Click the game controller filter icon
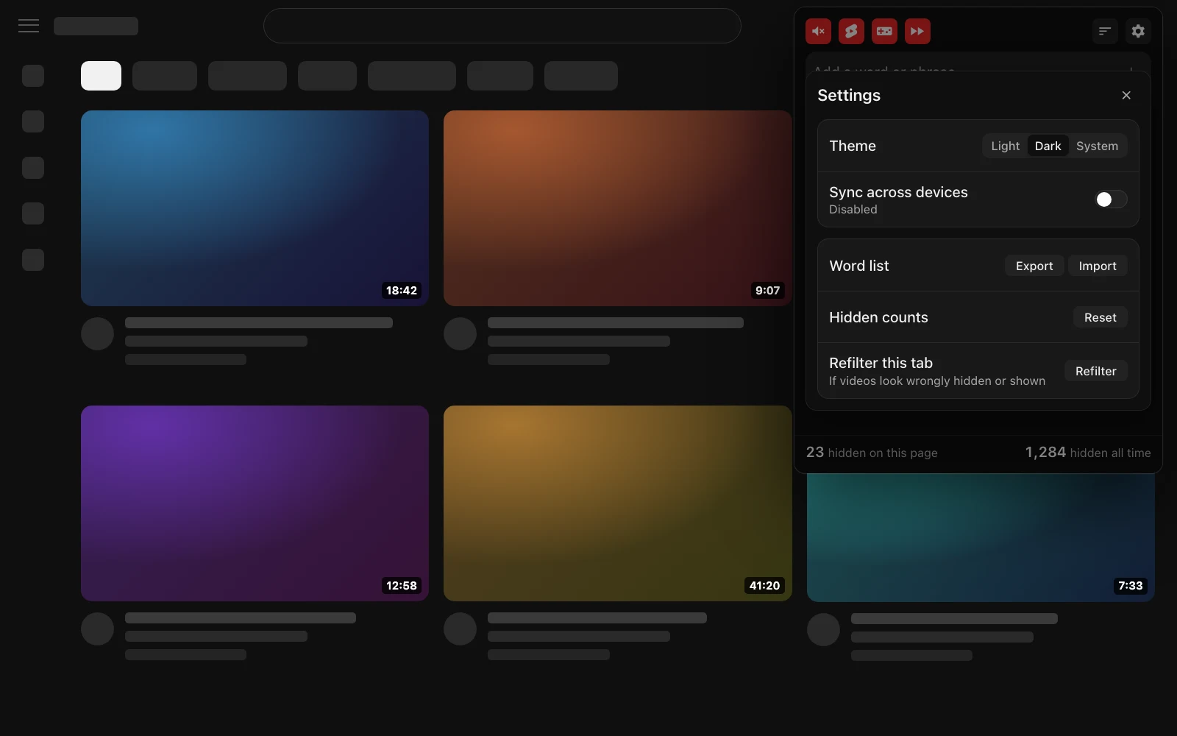This screenshot has width=1177, height=736. coord(884,31)
